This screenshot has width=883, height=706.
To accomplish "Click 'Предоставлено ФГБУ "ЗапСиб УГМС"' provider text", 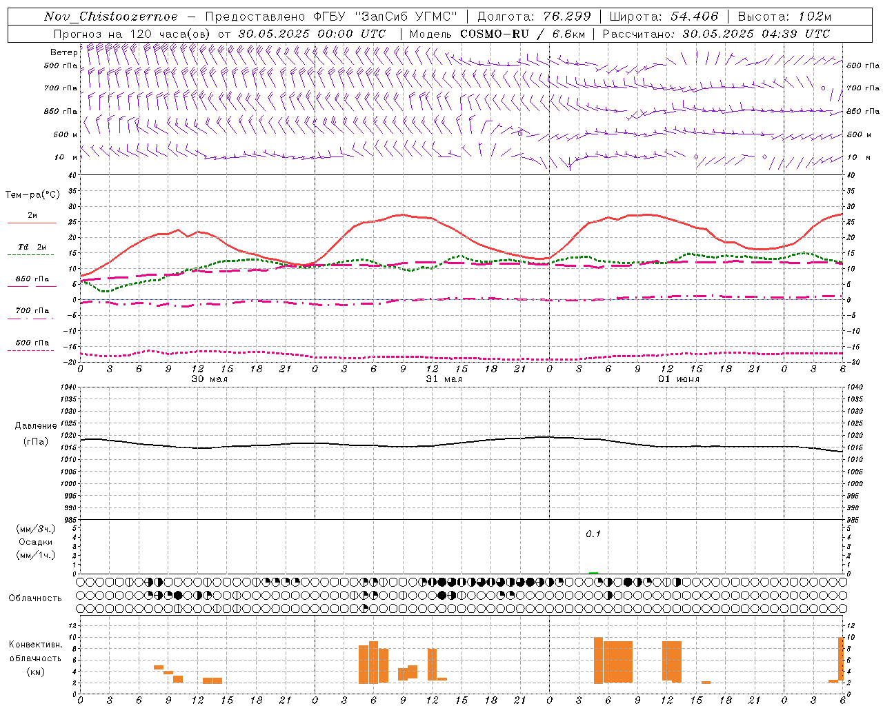I will point(332,17).
